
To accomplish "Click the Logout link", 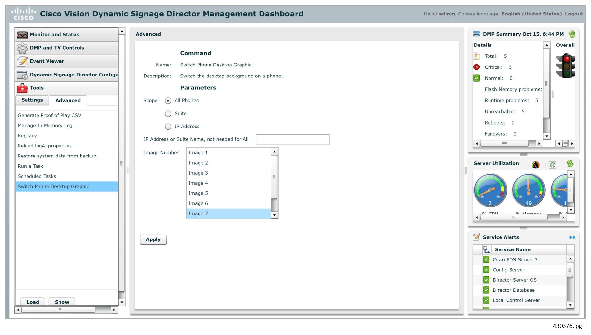I will click(574, 14).
